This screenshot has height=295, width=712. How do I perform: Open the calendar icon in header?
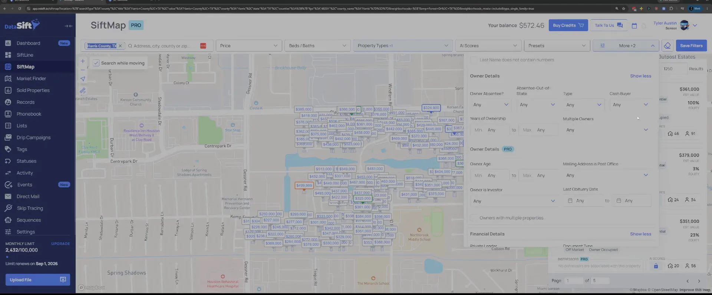[634, 26]
